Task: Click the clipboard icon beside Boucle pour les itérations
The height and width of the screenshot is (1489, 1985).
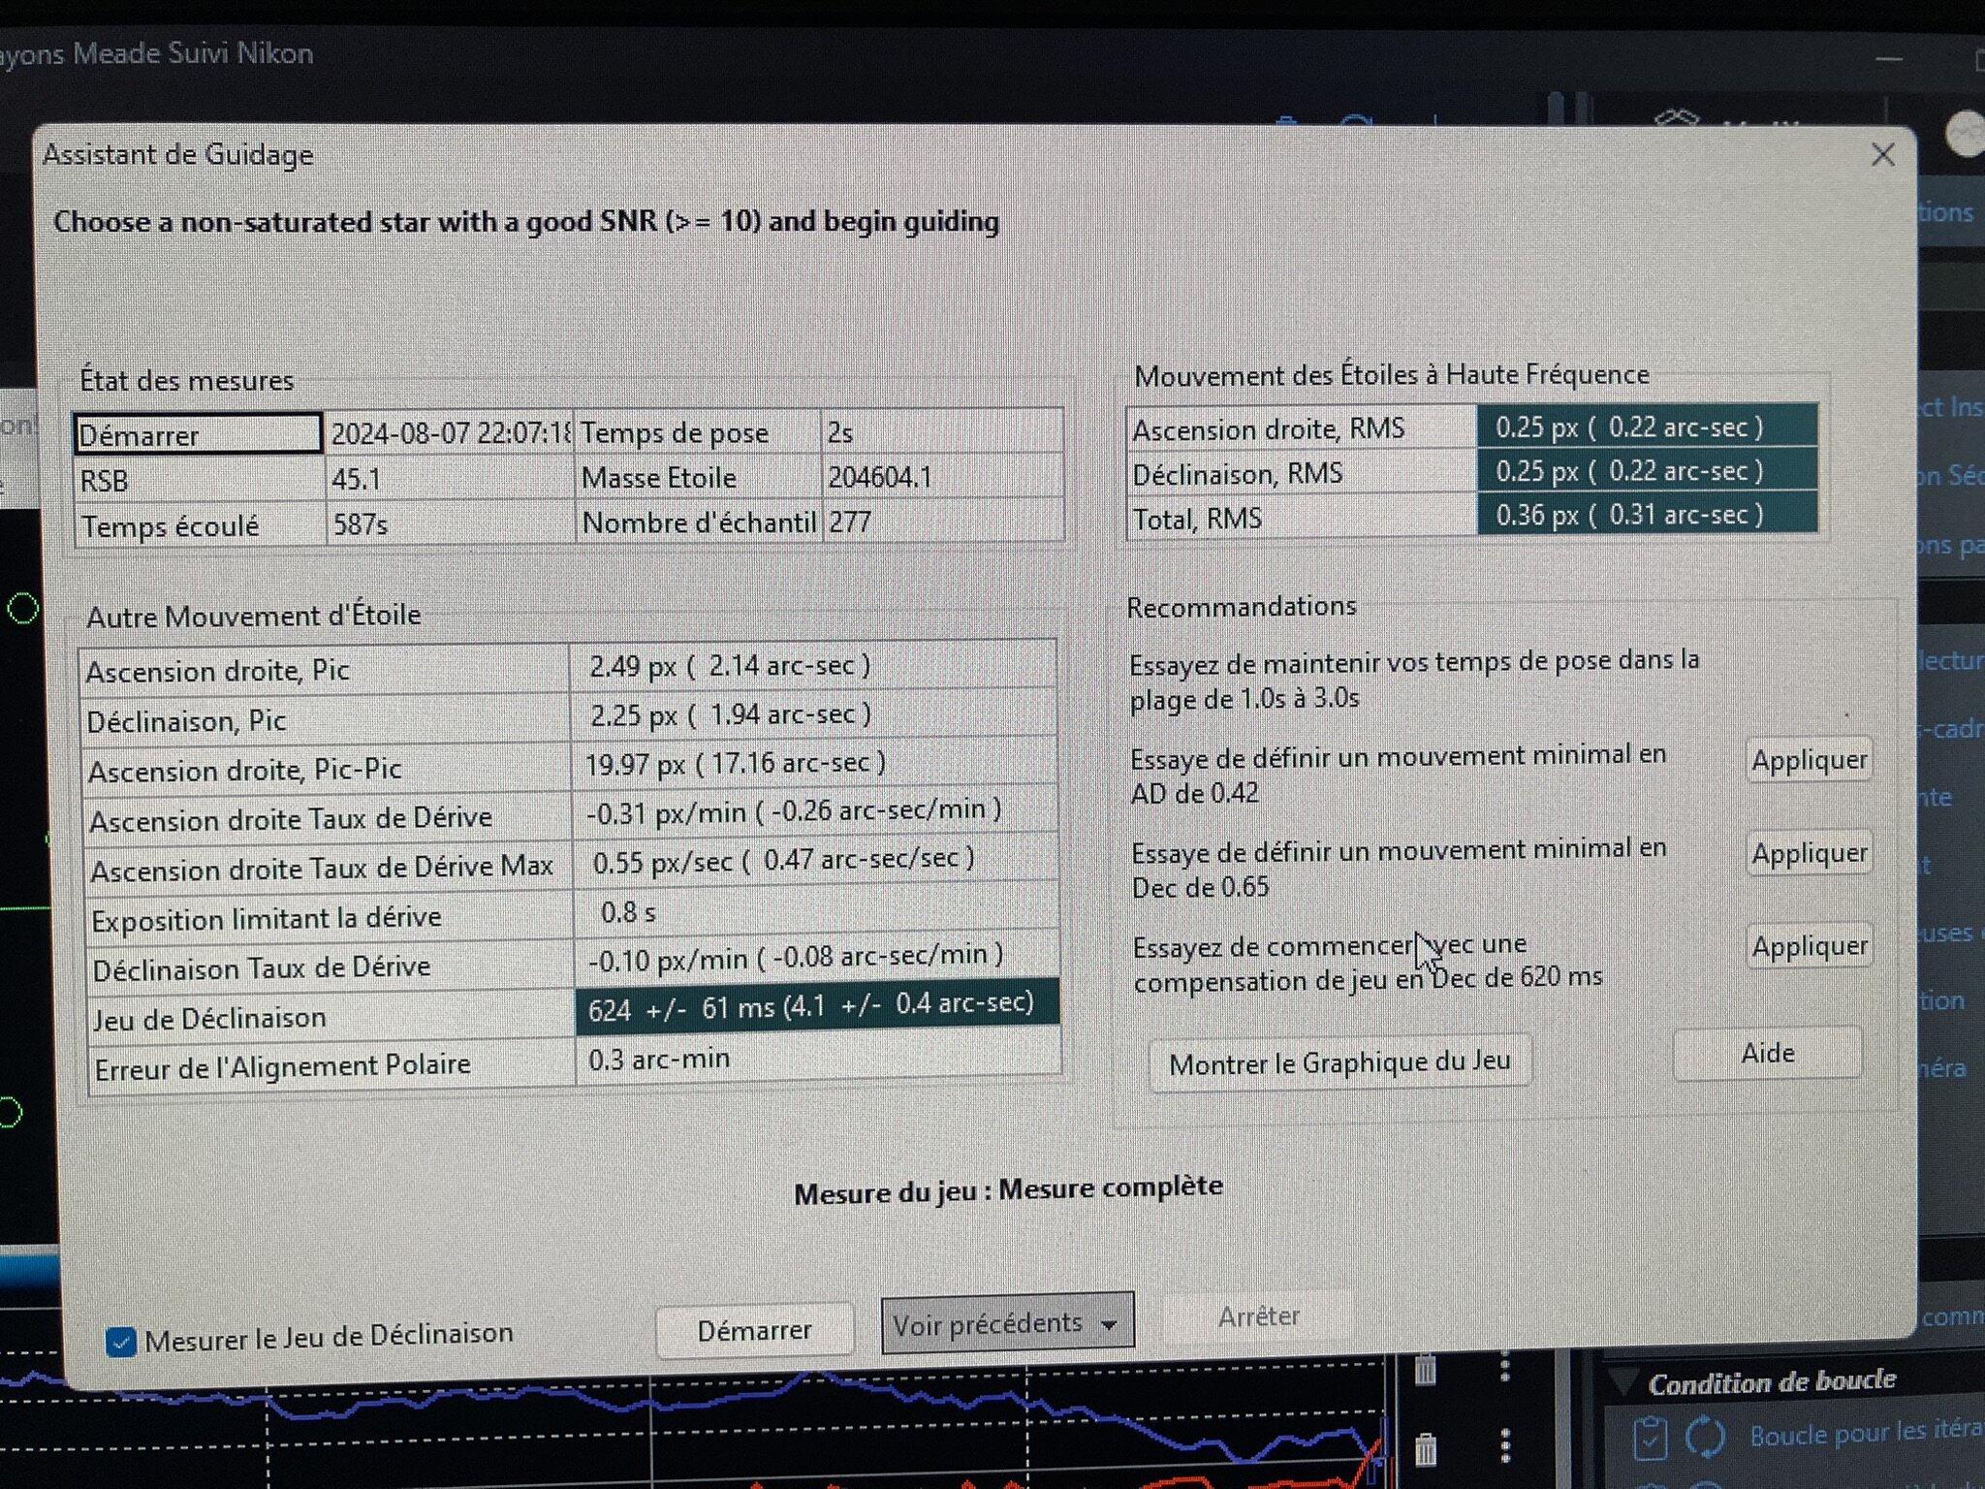Action: pyautogui.click(x=1650, y=1438)
